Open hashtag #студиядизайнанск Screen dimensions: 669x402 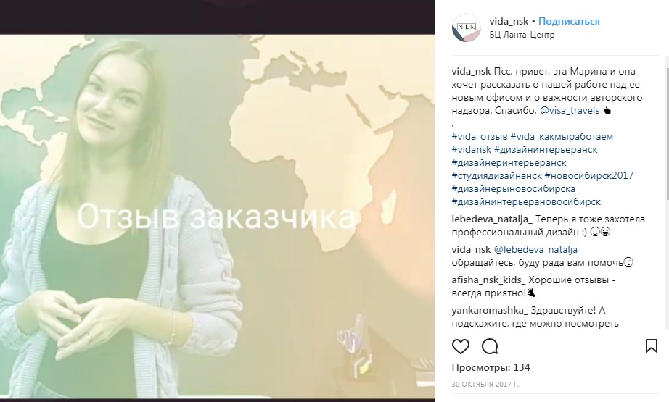click(x=496, y=175)
